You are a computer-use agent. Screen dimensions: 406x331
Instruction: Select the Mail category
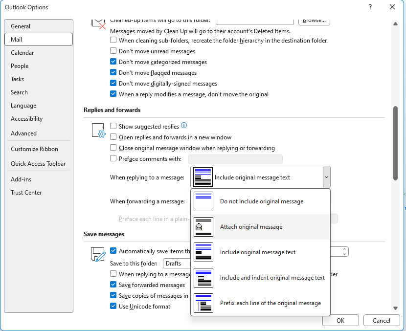point(39,39)
